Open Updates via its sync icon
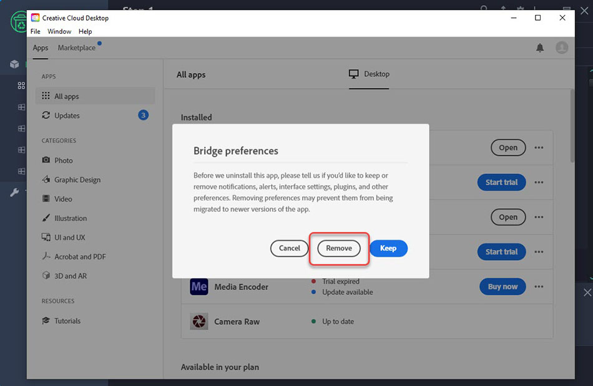This screenshot has height=386, width=593. coord(46,115)
